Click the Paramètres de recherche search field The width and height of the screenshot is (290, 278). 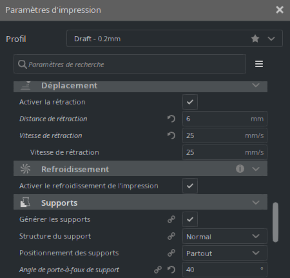(x=130, y=64)
